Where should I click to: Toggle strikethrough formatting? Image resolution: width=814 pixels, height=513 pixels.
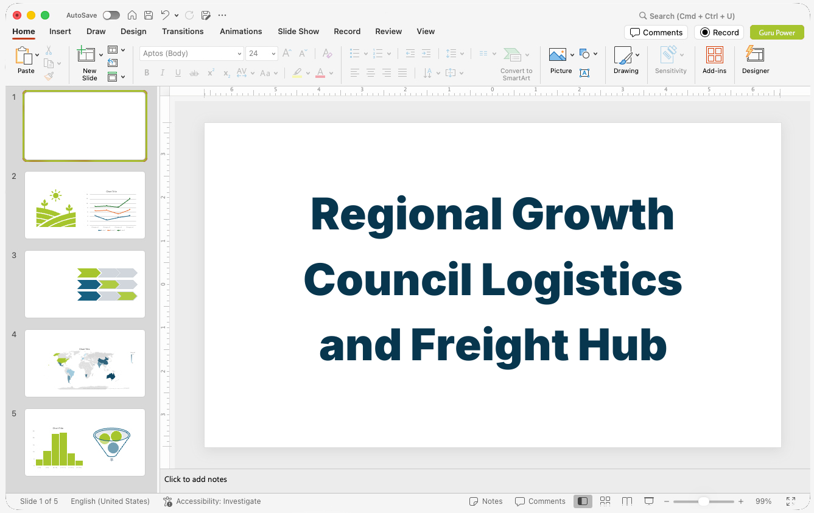194,73
